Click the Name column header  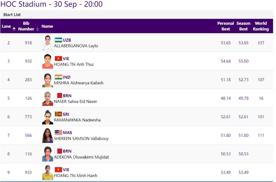coord(47,26)
